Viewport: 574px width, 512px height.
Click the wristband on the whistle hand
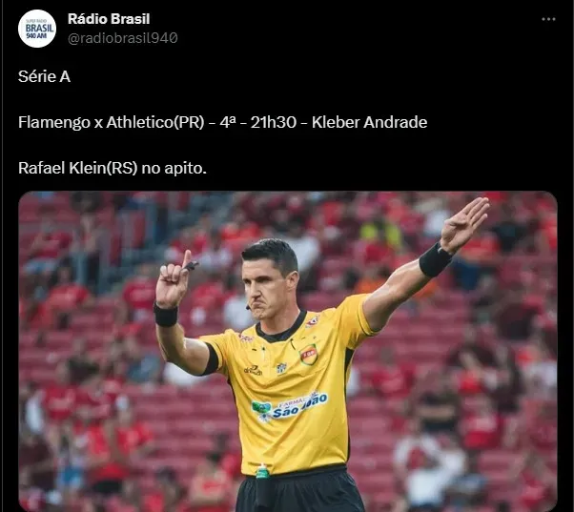click(166, 316)
